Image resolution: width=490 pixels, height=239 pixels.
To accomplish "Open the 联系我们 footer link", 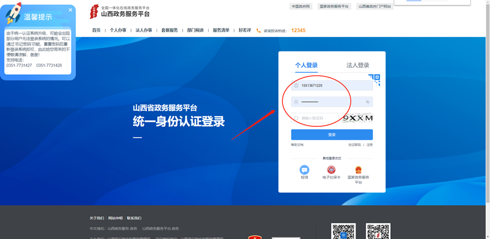I will 134,218.
